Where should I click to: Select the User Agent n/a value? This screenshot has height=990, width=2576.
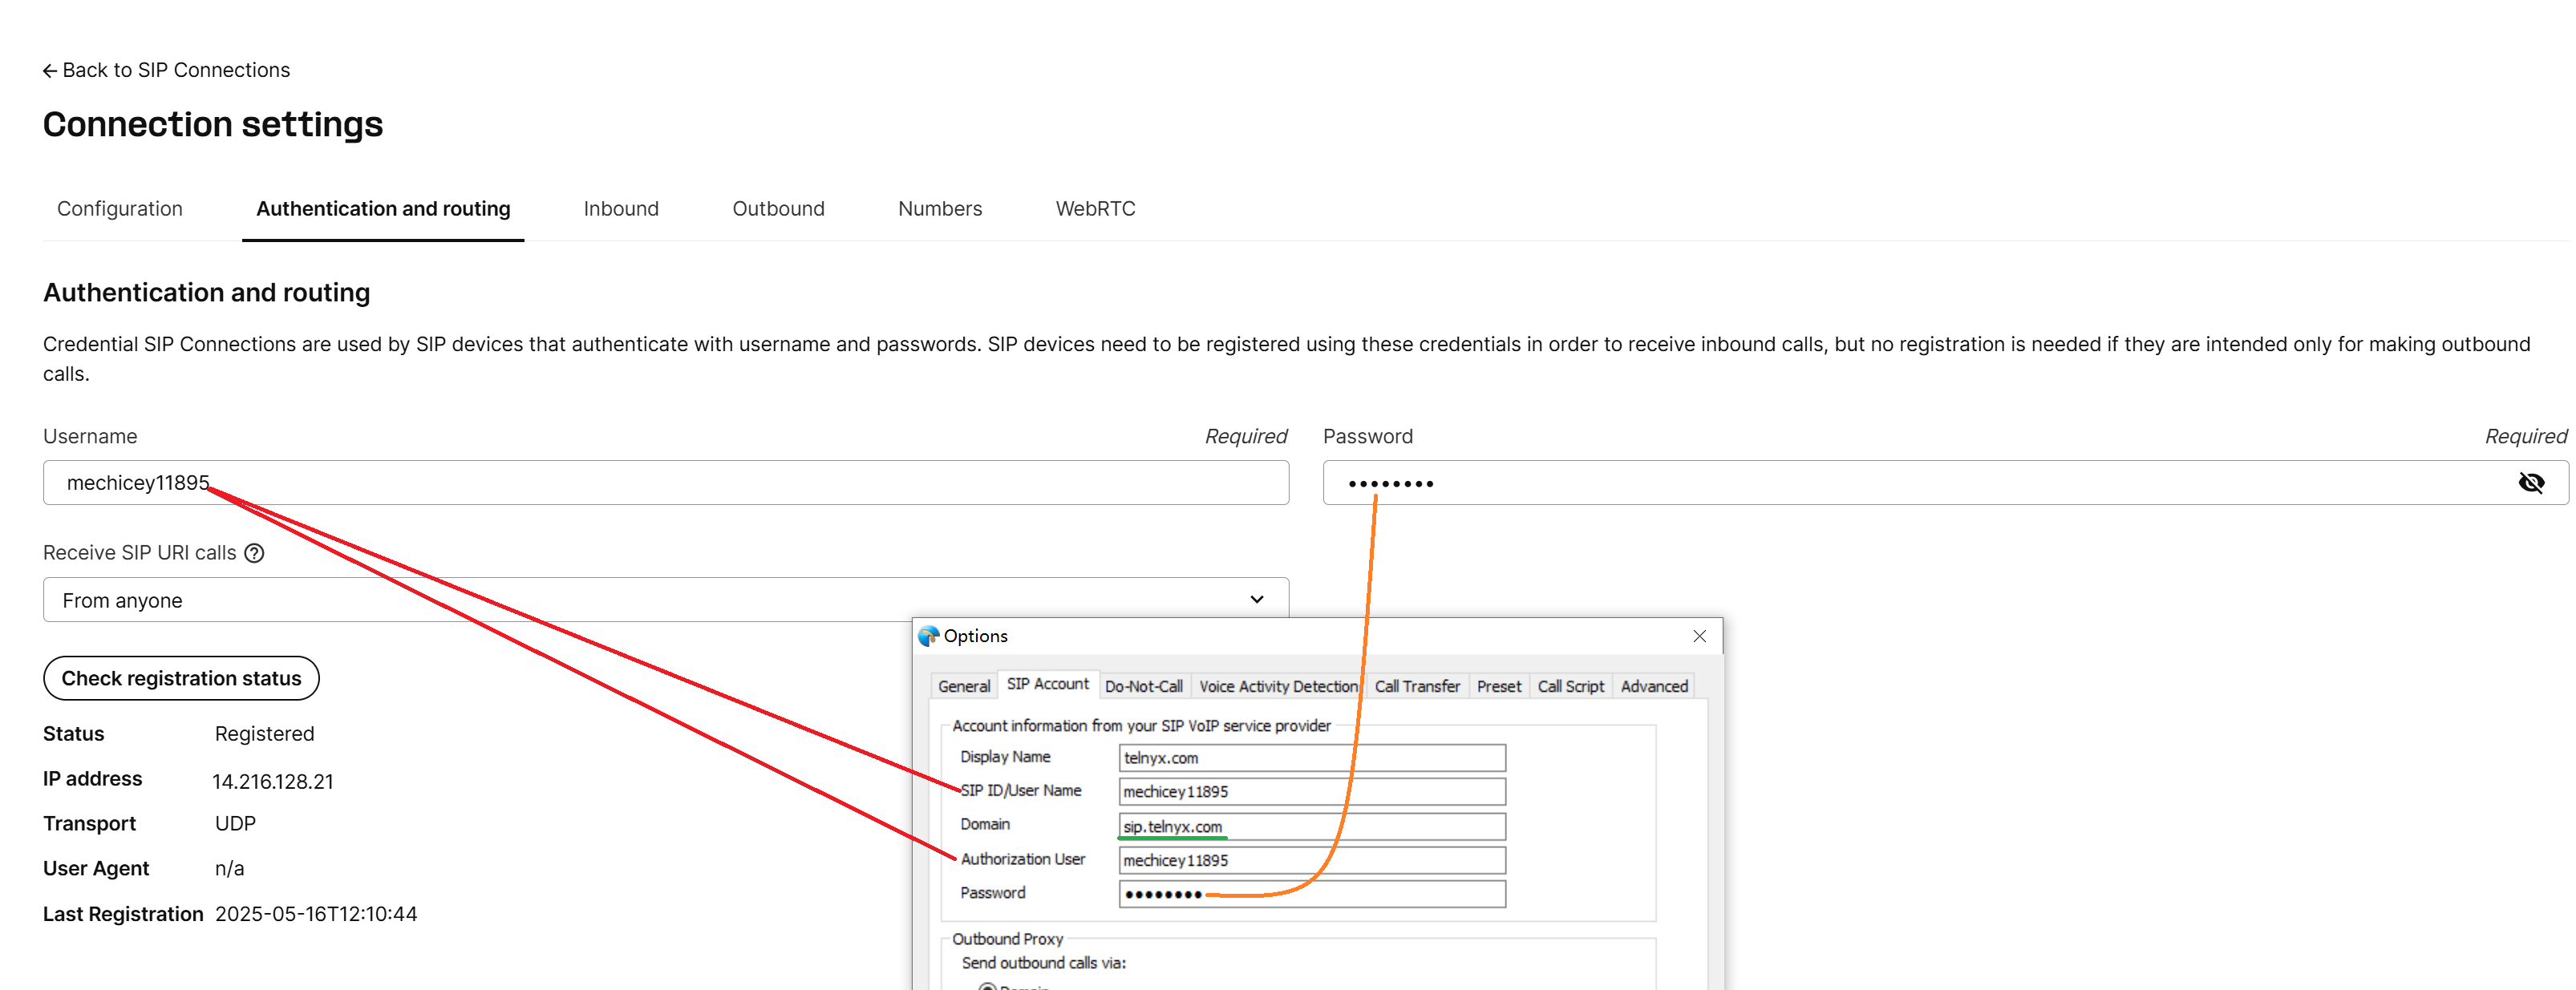tap(230, 869)
